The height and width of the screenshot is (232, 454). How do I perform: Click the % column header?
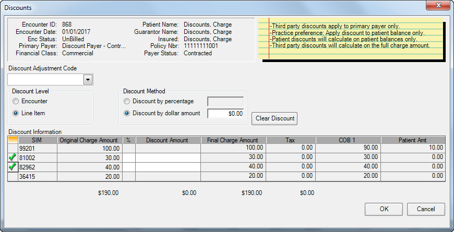point(129,140)
